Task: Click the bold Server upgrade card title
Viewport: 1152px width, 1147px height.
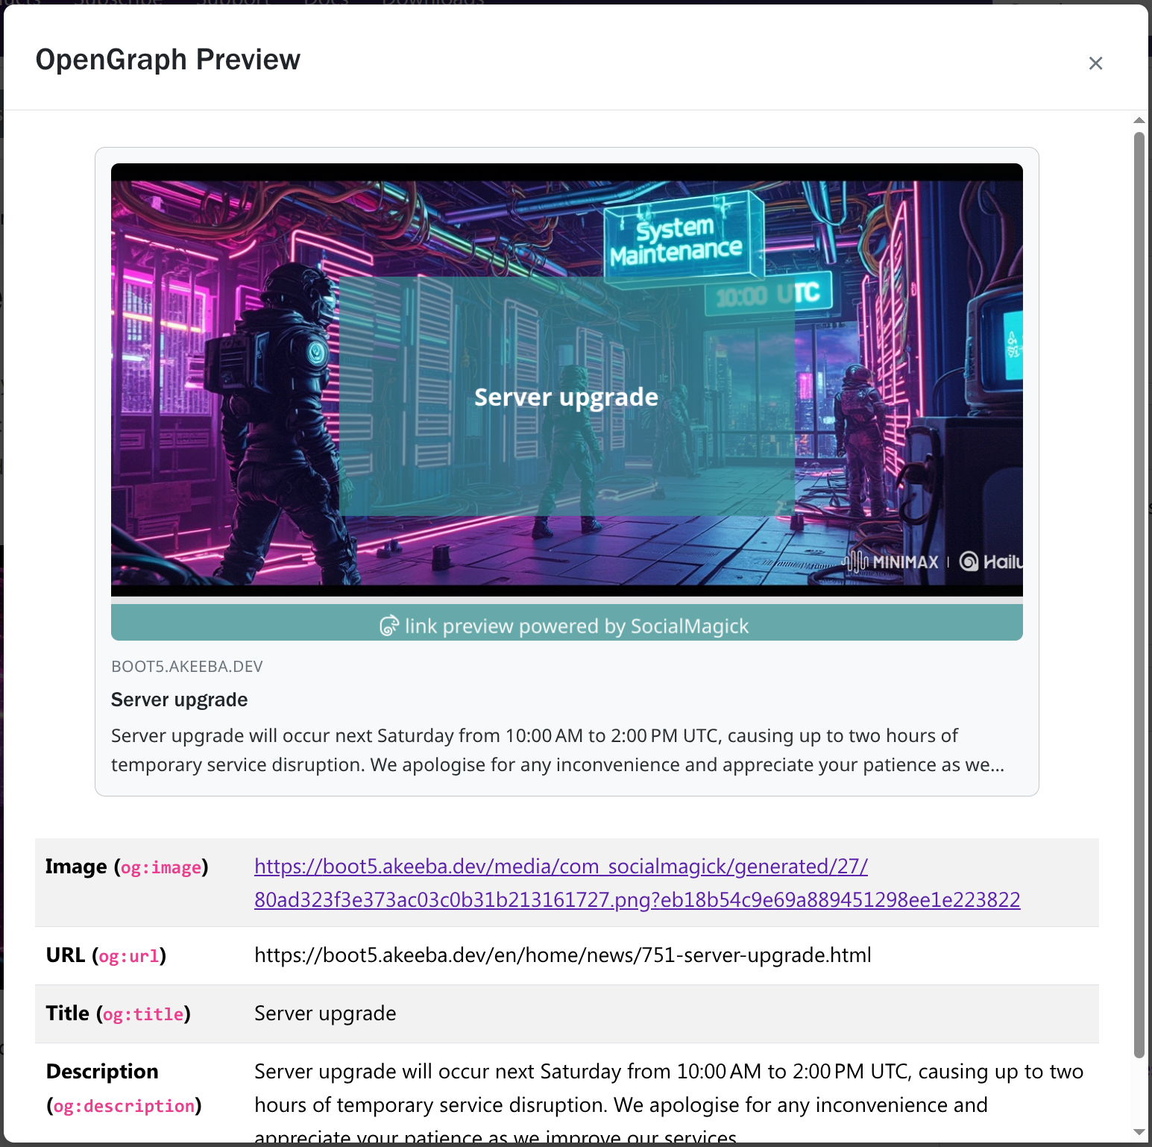Action: (x=180, y=700)
